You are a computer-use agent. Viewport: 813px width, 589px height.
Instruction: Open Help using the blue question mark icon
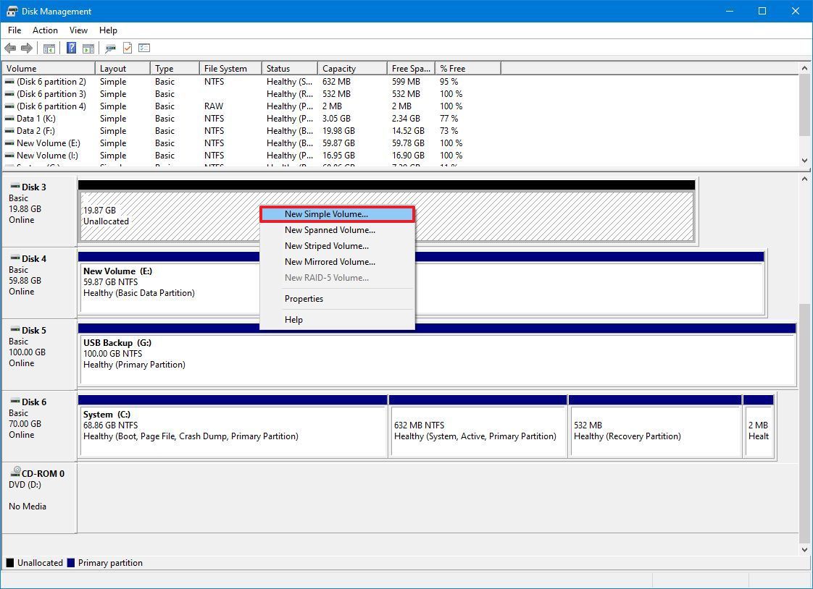click(x=70, y=48)
